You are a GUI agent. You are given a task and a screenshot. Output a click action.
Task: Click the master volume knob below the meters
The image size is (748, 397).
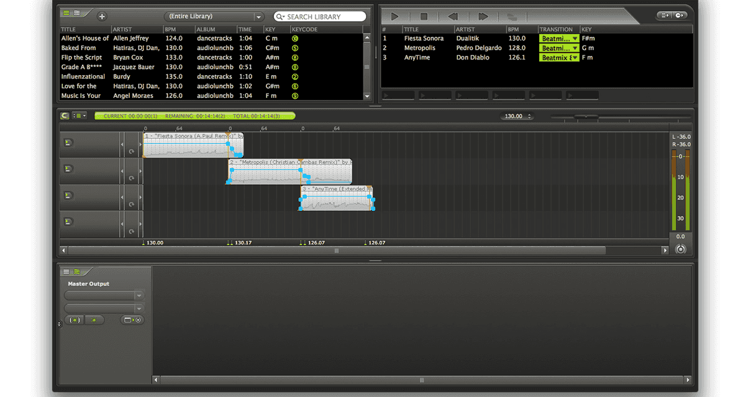[x=680, y=249]
